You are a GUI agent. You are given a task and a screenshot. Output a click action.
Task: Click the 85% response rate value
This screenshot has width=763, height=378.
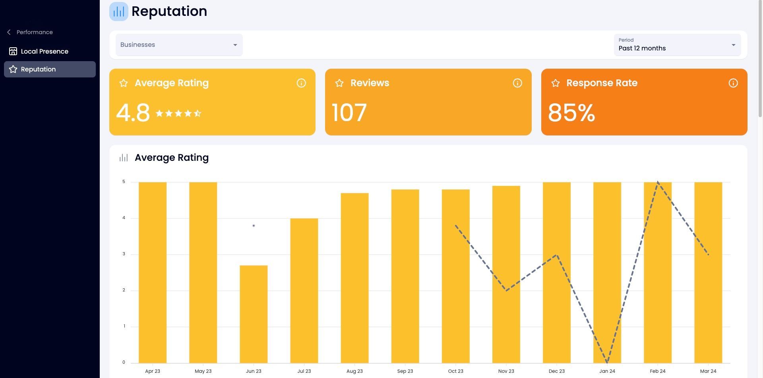point(571,113)
